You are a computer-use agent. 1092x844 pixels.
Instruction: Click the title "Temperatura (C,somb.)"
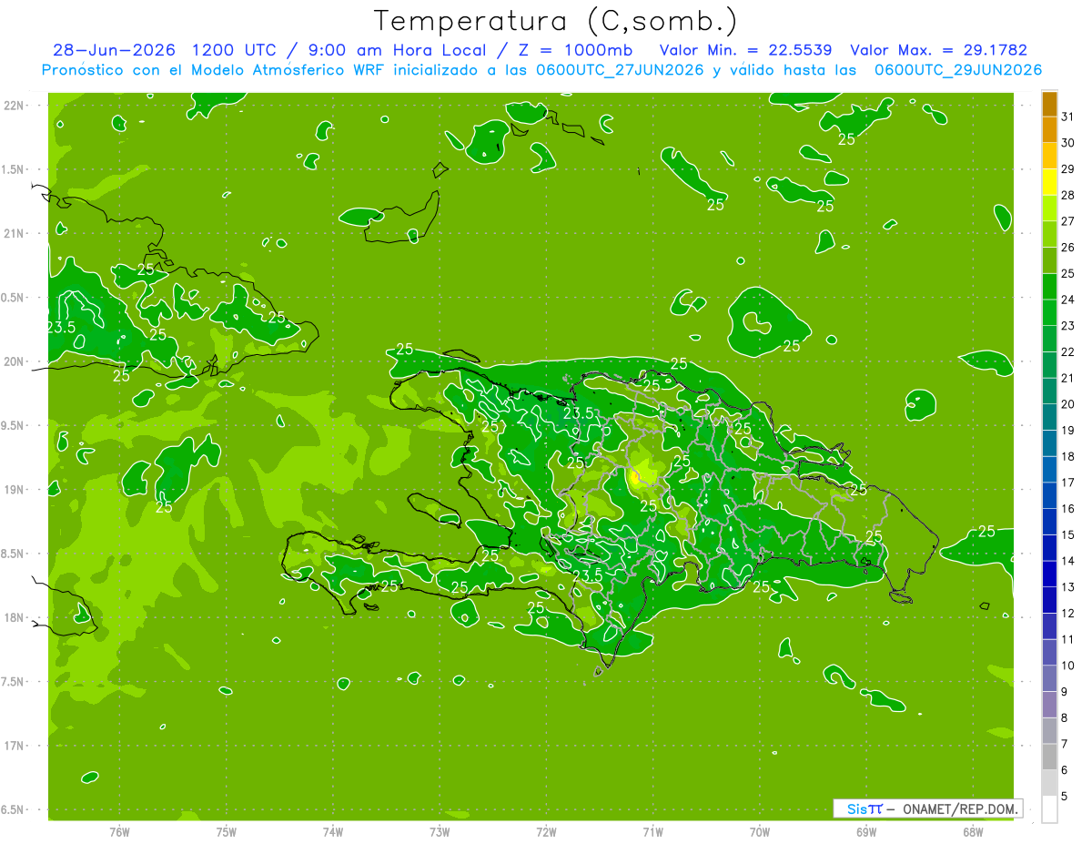coord(556,22)
